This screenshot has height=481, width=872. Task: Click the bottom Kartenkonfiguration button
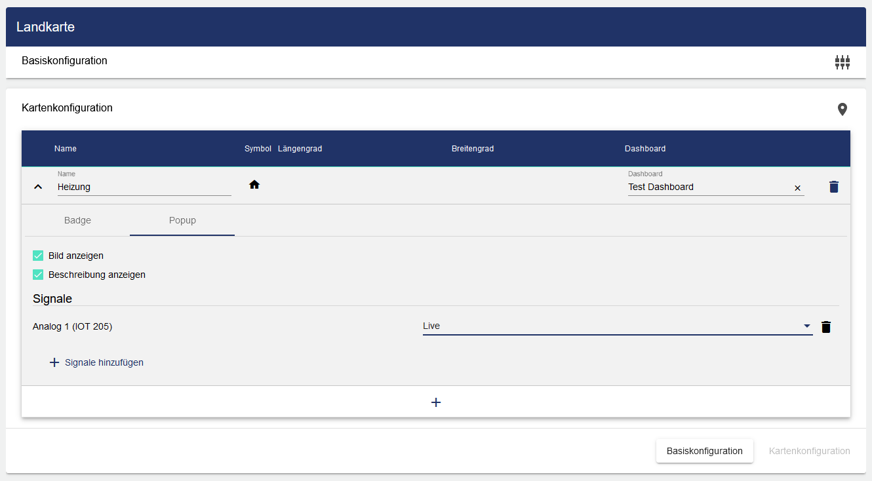809,451
